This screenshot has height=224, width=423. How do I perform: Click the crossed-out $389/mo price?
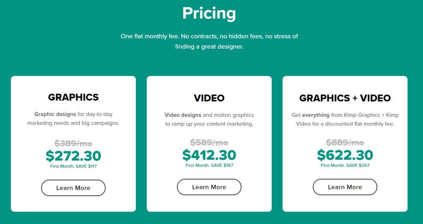pyautogui.click(x=73, y=143)
